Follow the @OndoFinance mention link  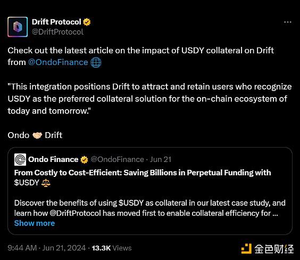pyautogui.click(x=58, y=62)
